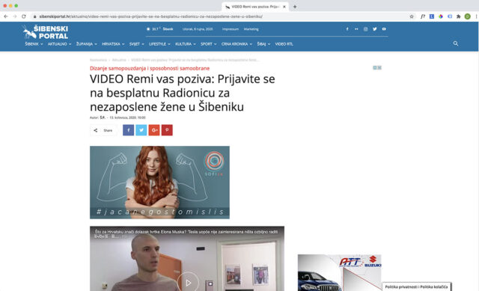The image size is (479, 291).
Task: Expand the AKTUALNO menu
Action: point(59,44)
